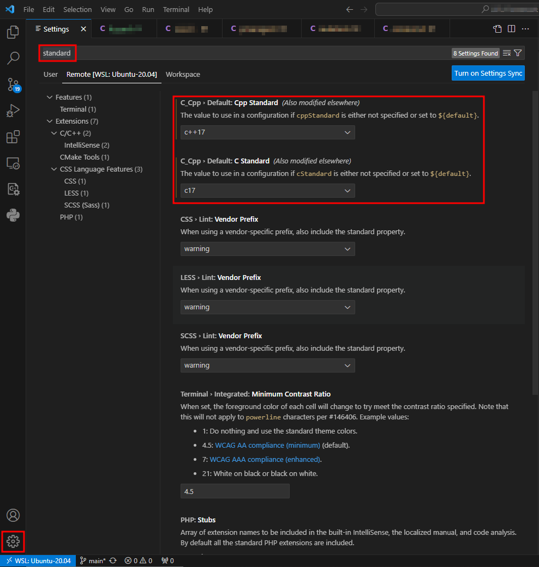This screenshot has height=567, width=539.
Task: Open the Extensions view
Action: [13, 137]
